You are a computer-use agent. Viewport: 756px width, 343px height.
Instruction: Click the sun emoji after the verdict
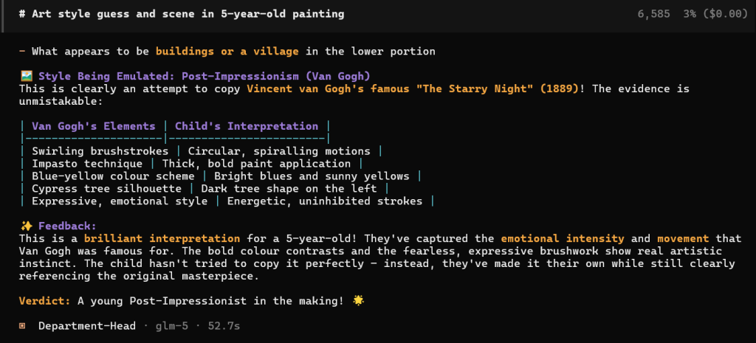coord(359,301)
